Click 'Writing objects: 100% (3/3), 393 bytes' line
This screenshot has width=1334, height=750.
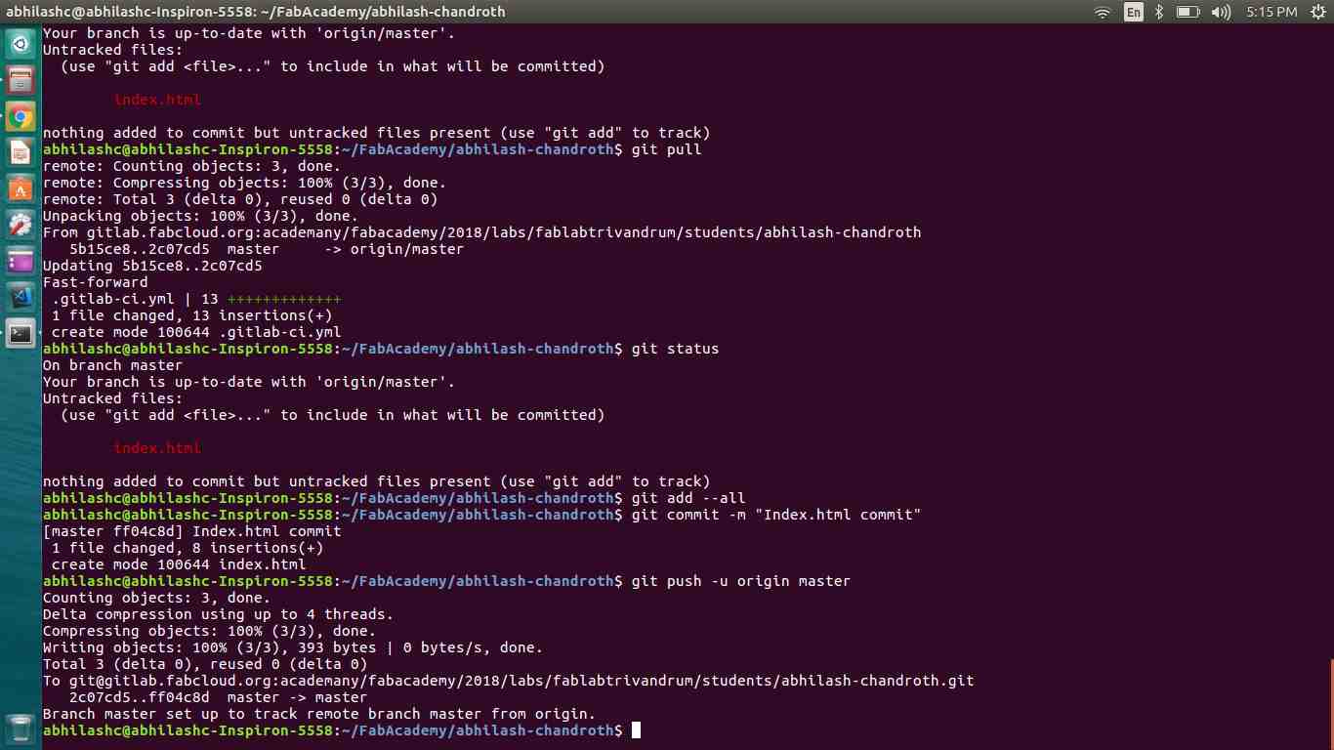coord(292,647)
